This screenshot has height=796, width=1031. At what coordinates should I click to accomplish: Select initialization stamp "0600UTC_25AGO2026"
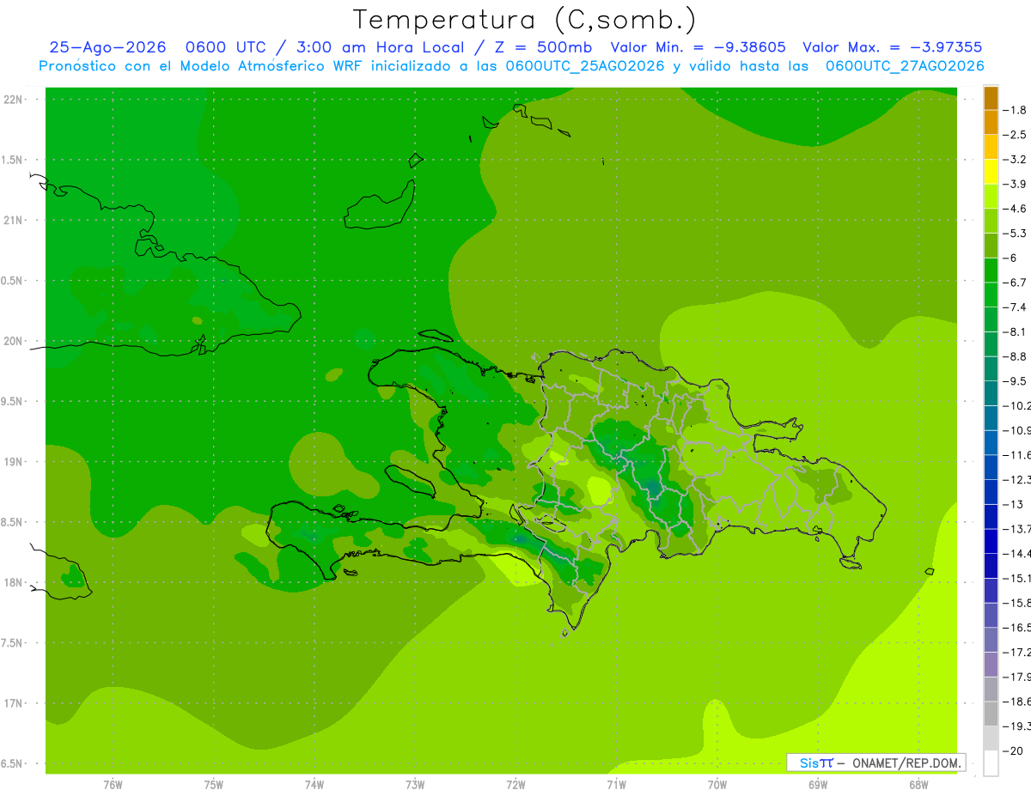(585, 66)
